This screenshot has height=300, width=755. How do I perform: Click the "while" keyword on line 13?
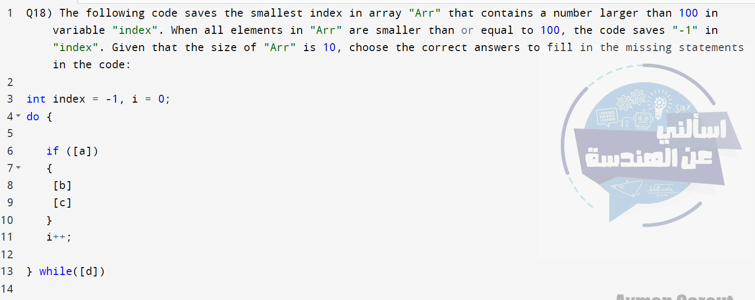tap(56, 271)
